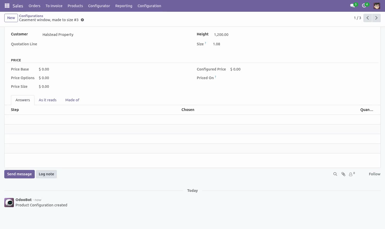Switch to the Made of tab

click(x=72, y=100)
